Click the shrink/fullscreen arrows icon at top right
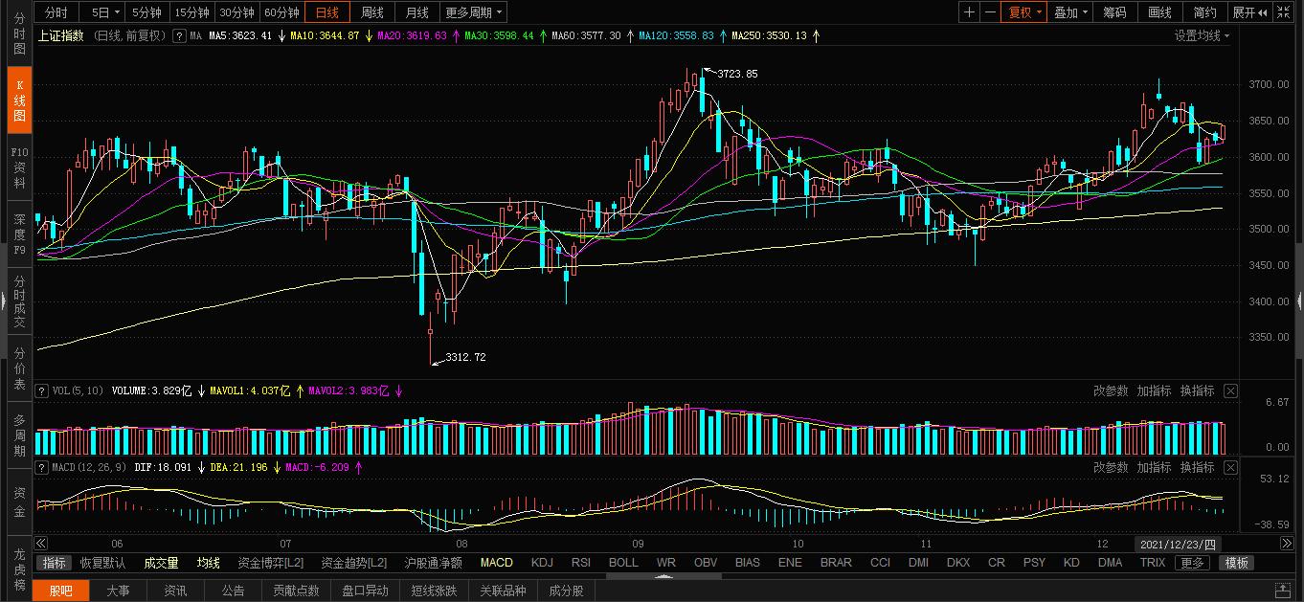The height and width of the screenshot is (602, 1304). [x=1286, y=12]
